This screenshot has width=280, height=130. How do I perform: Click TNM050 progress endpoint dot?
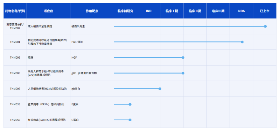point(130,120)
